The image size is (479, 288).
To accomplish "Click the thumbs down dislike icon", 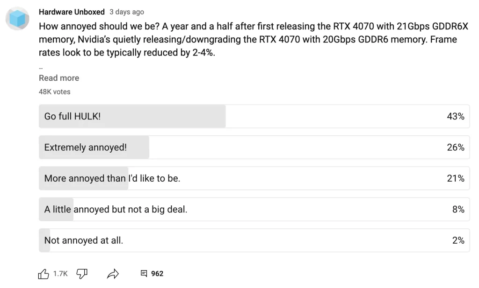I will pyautogui.click(x=82, y=274).
